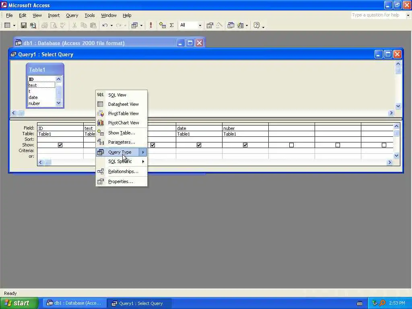Open the Edit menu

(x=23, y=15)
